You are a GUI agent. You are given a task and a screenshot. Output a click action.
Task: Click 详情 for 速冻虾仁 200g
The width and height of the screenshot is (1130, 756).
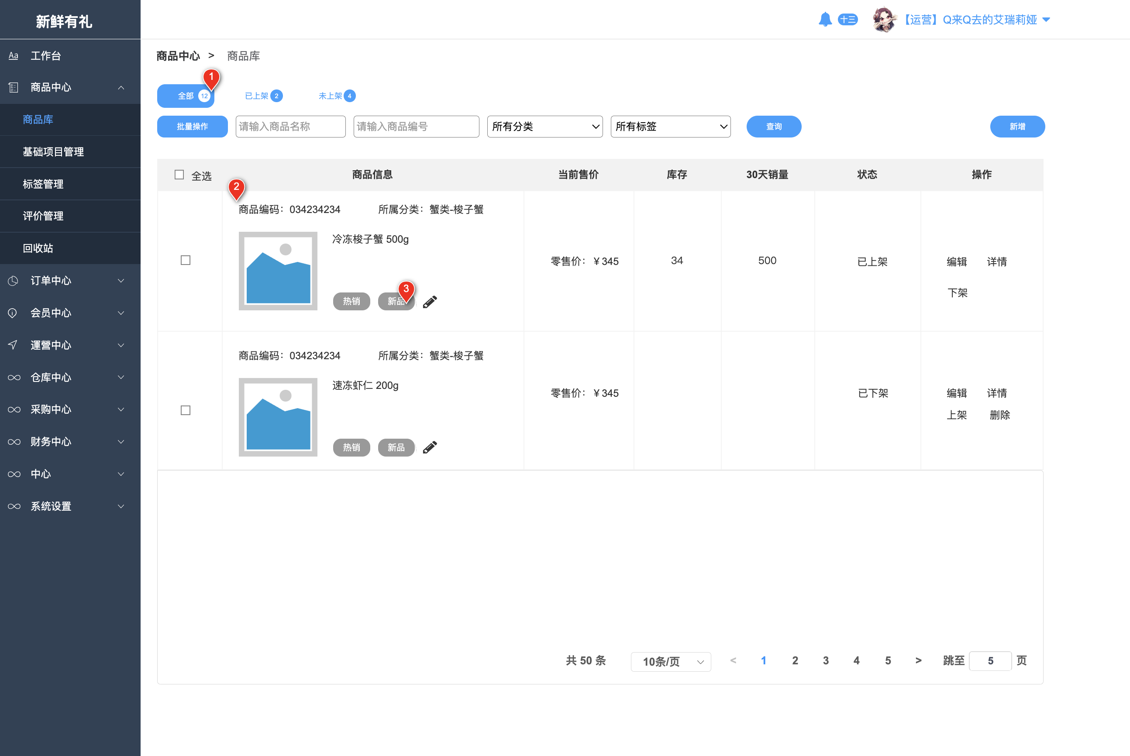tap(996, 393)
